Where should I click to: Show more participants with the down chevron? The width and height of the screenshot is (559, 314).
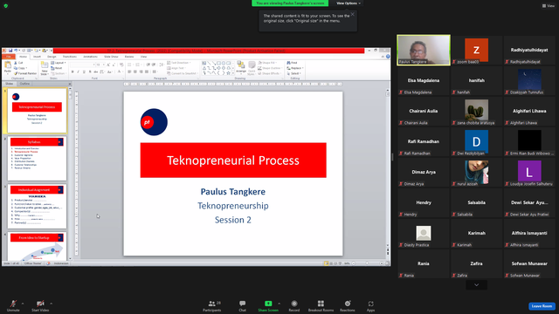(476, 285)
